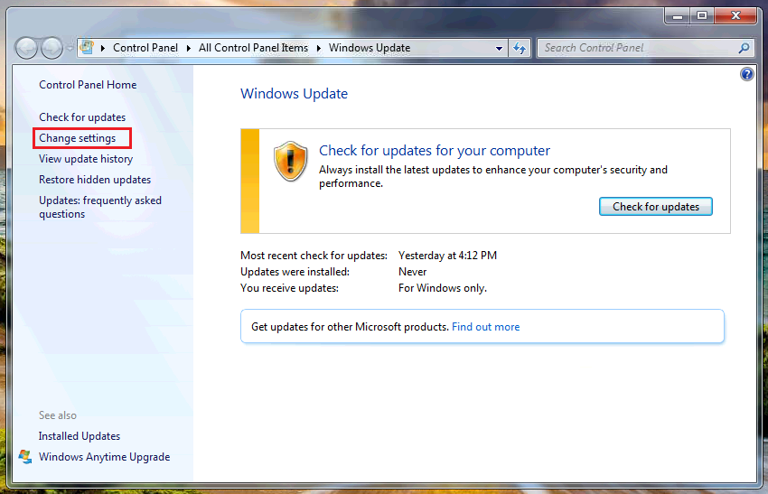Click Check for updates in left sidebar

pos(82,117)
